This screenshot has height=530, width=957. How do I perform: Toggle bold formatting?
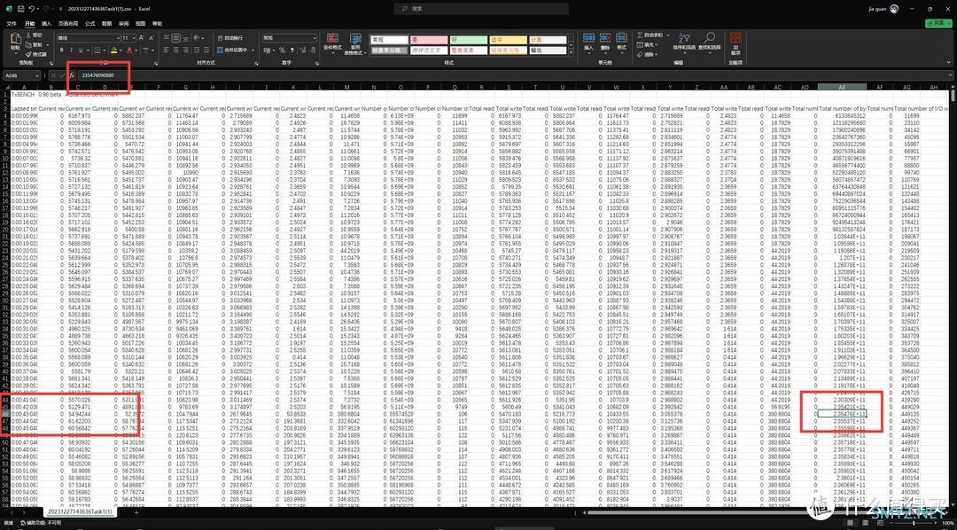tap(62, 50)
